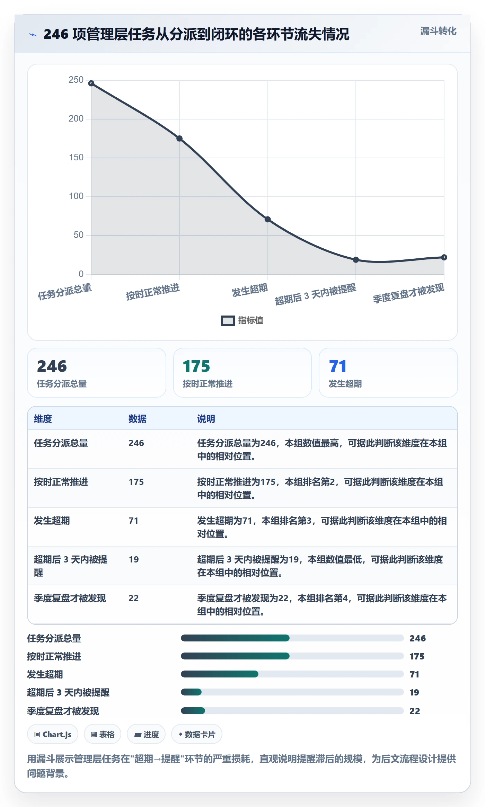Click the 发生超期 dimension cell in table

point(52,521)
